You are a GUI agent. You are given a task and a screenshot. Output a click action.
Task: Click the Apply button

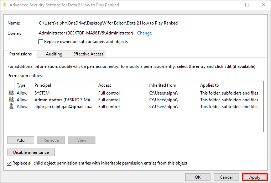255,177
